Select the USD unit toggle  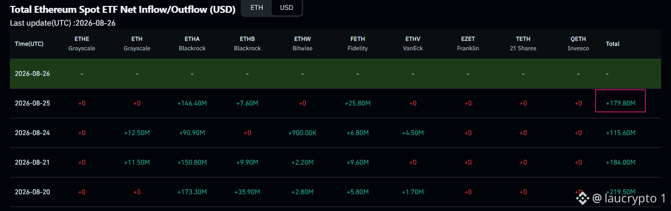(286, 8)
